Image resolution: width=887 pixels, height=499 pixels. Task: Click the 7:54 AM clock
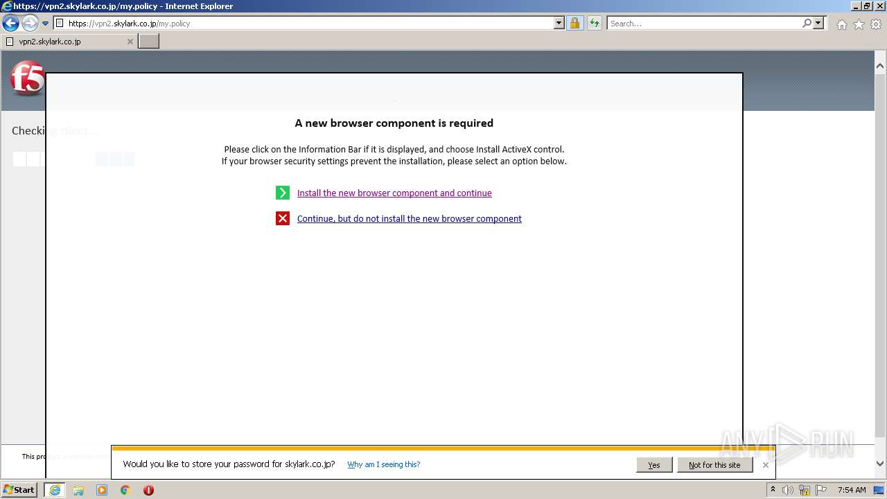click(x=852, y=490)
